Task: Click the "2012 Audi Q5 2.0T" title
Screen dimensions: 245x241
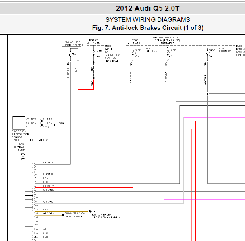Action: coord(147,8)
